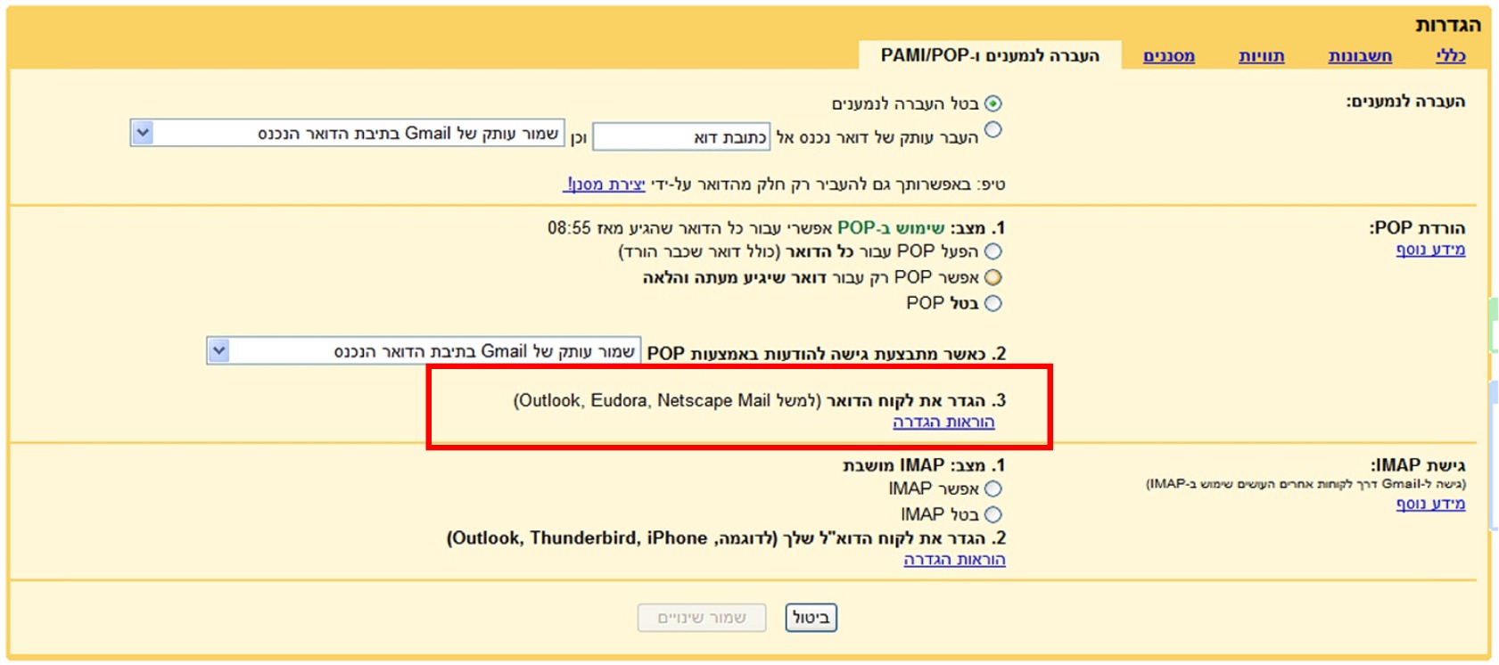Click the טיפ: forwarding tip text
The height and width of the screenshot is (665, 1499).
(784, 185)
